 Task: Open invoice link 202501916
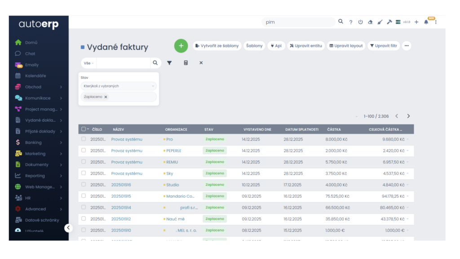click(121, 185)
